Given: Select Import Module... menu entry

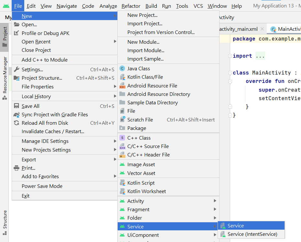Looking at the screenshot, I should click(168, 51).
